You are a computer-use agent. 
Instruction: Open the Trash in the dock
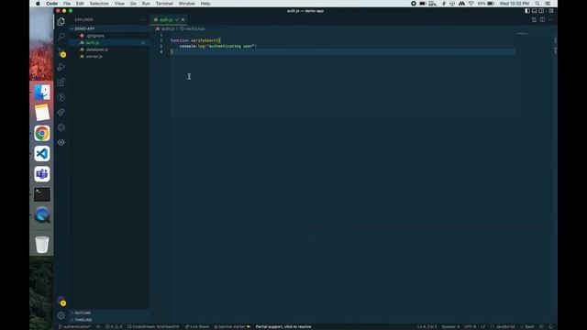(x=42, y=245)
